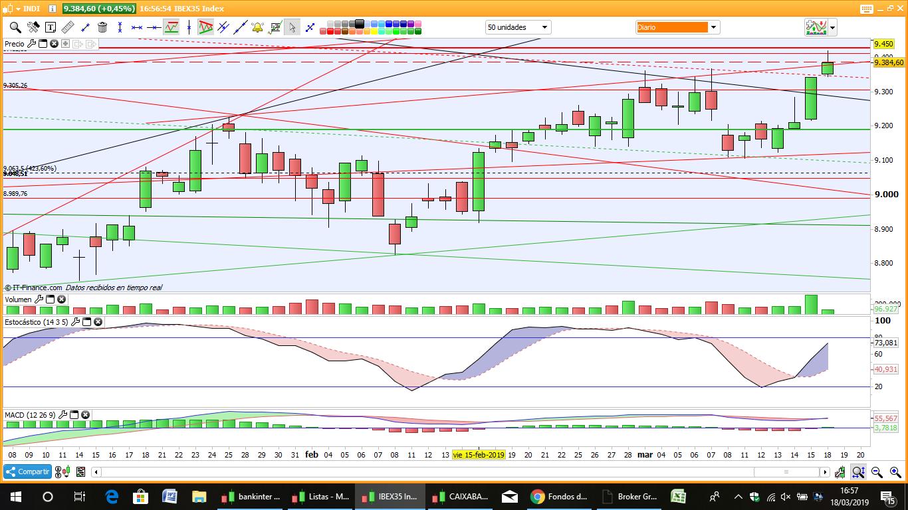Viewport: 908px width, 510px height.
Task: Click the alert bell icon
Action: pos(257,27)
